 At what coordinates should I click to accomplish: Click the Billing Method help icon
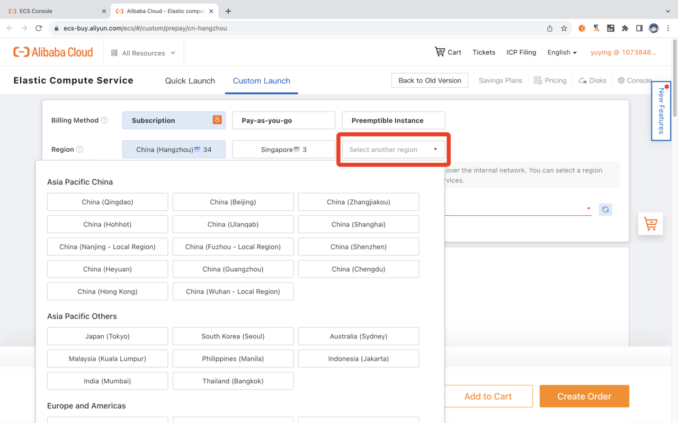(104, 120)
